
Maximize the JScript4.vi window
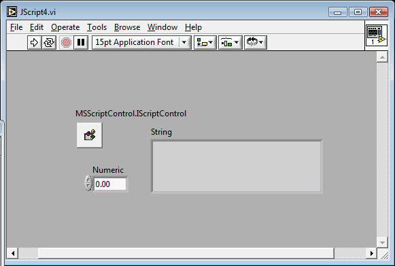(x=358, y=12)
